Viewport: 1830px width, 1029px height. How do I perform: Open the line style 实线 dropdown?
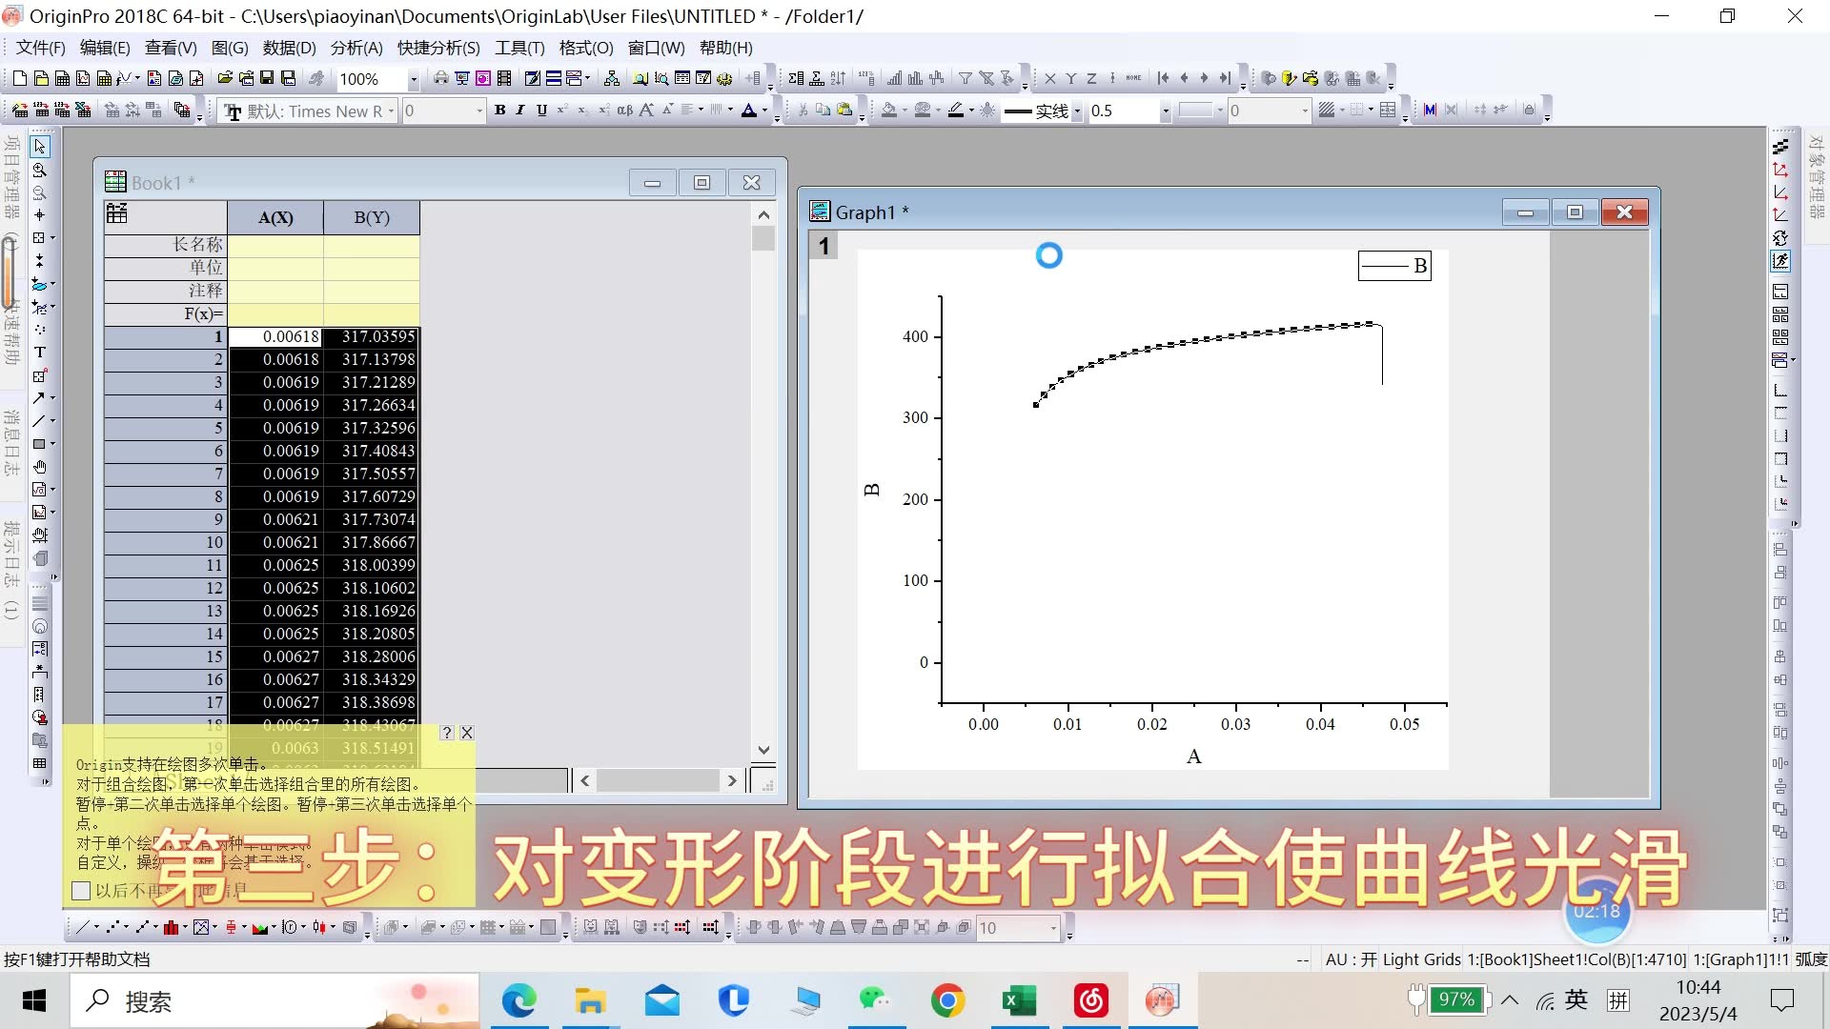[1077, 111]
